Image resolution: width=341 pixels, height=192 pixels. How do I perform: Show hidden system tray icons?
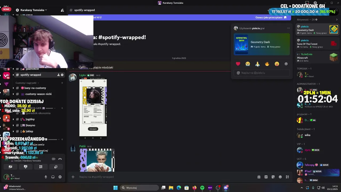[x=302, y=188]
